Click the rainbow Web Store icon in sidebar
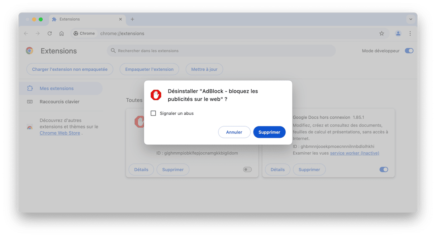The height and width of the screenshot is (237, 436). pyautogui.click(x=30, y=127)
